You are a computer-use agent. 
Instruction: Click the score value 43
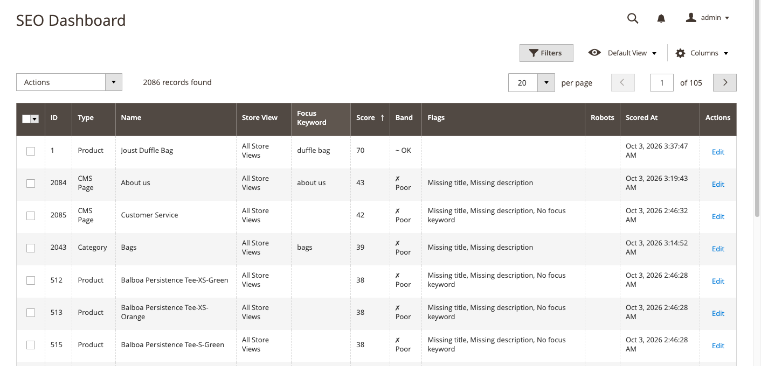361,182
